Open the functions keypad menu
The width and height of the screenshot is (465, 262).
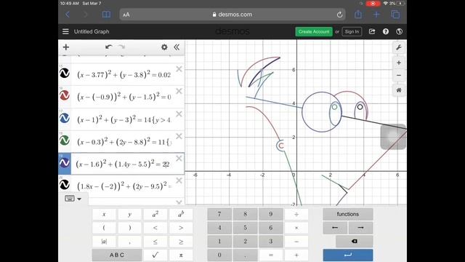point(348,214)
